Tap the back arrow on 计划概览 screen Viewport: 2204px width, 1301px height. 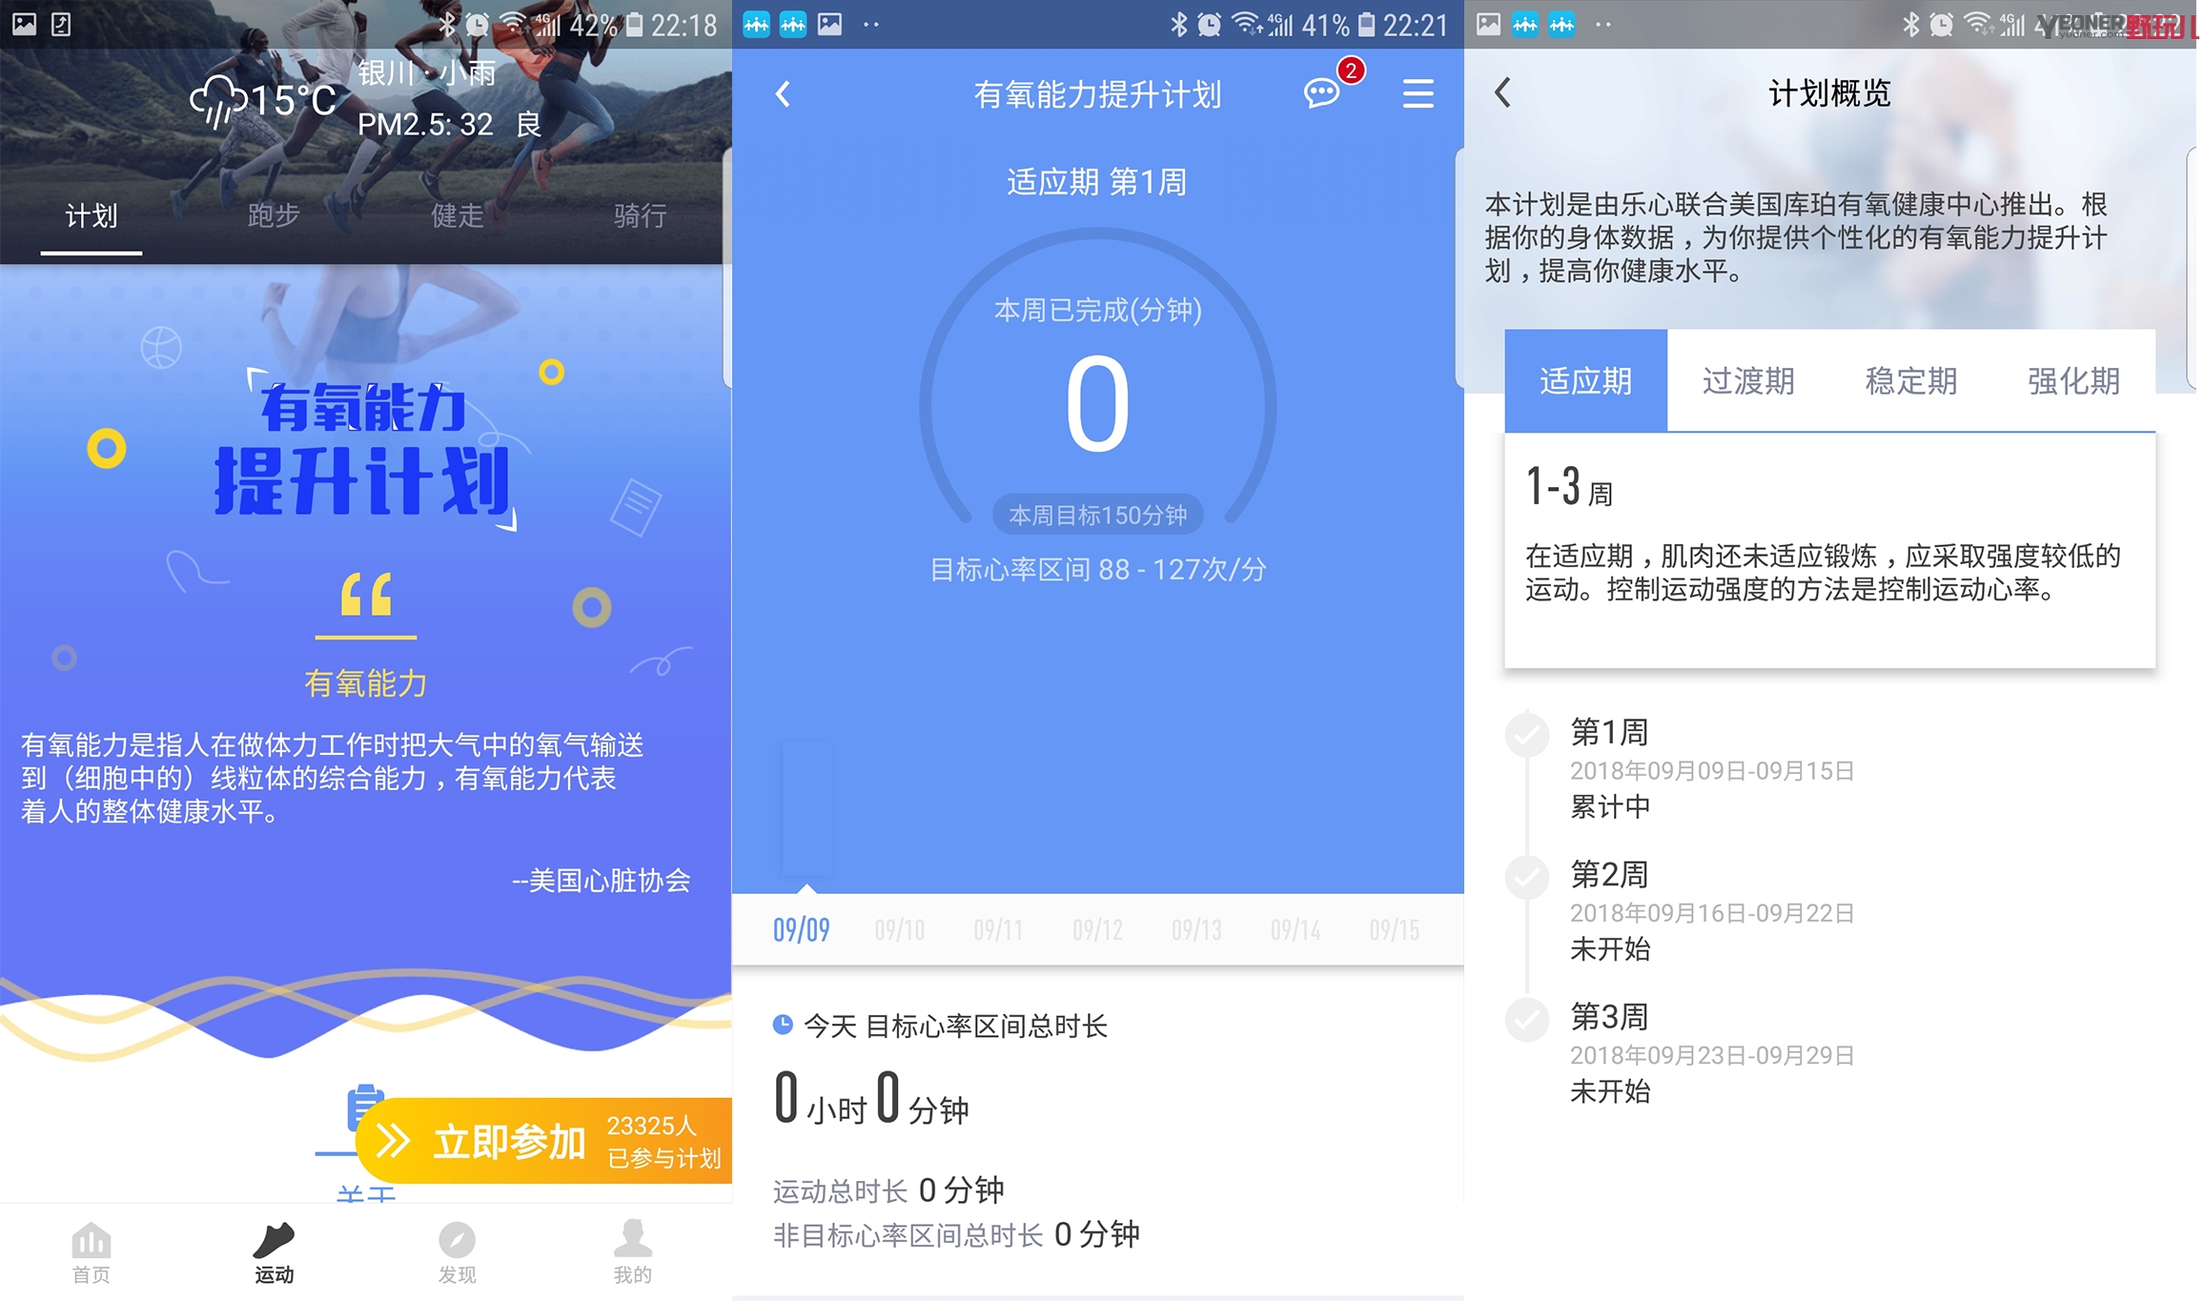(1503, 93)
